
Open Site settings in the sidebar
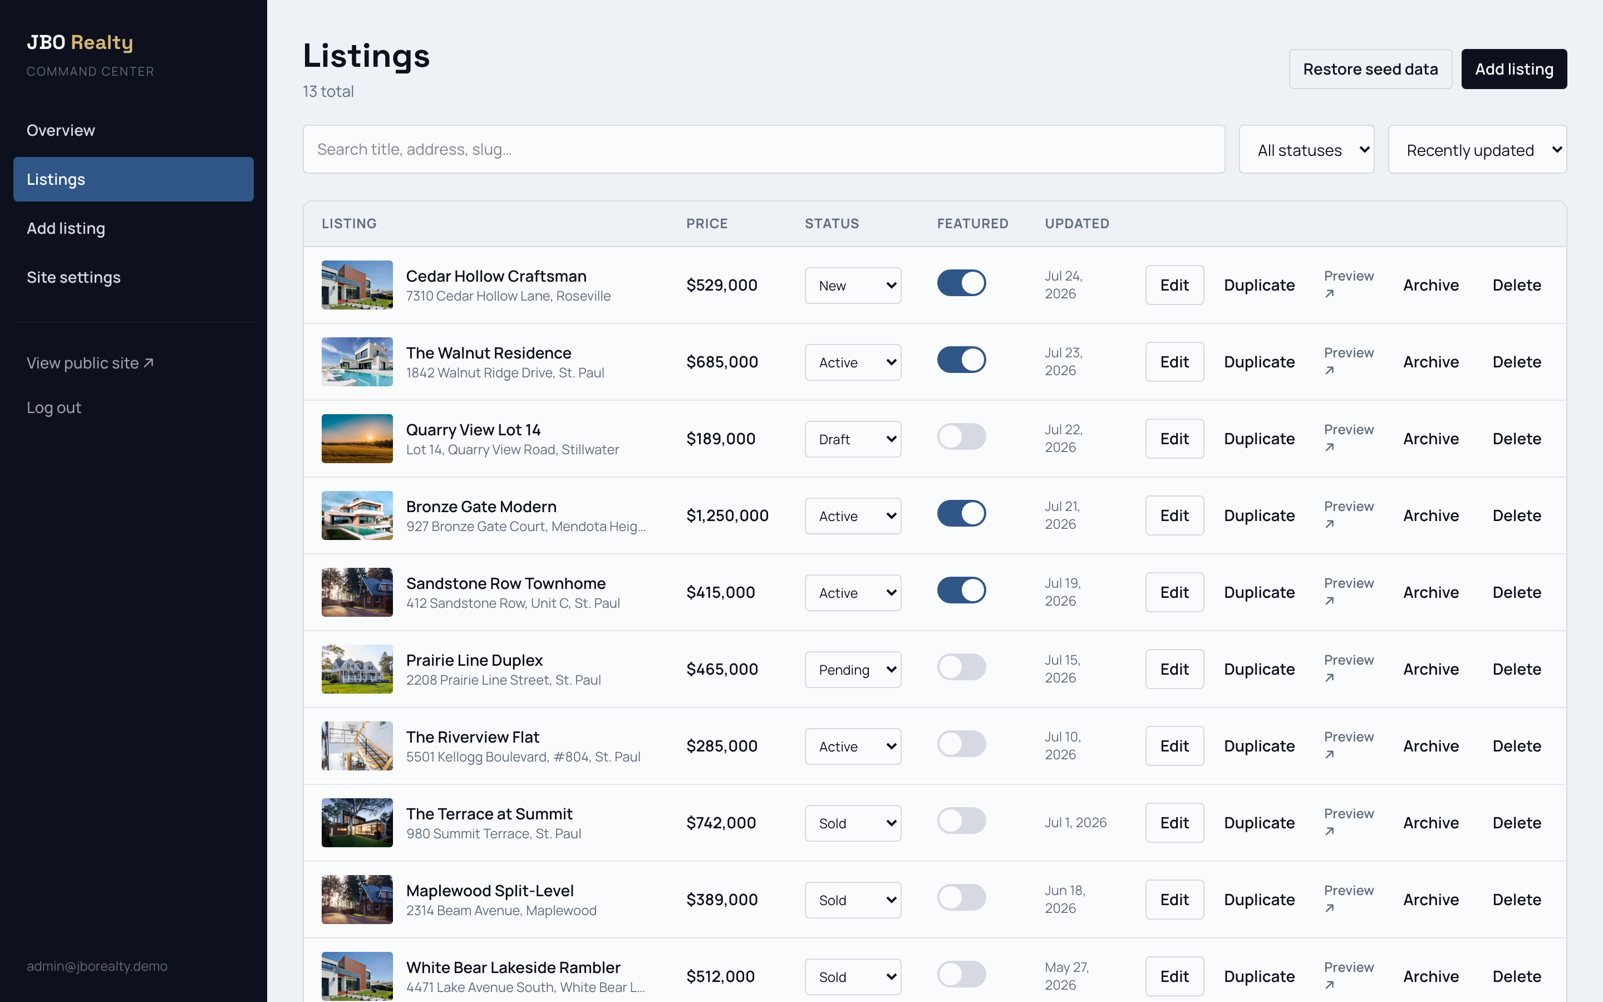coord(133,278)
